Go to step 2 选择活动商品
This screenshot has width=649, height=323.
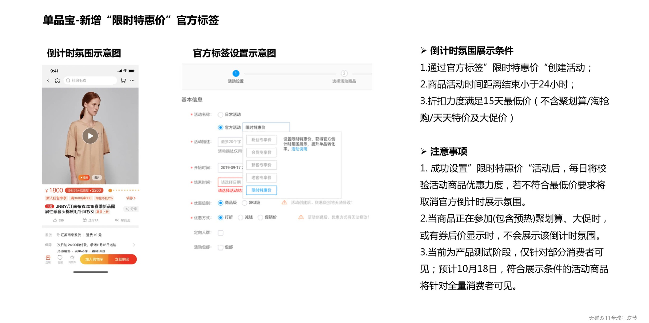pos(344,74)
